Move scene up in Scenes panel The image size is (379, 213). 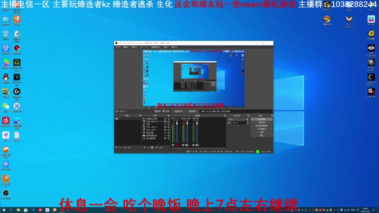(x=125, y=148)
